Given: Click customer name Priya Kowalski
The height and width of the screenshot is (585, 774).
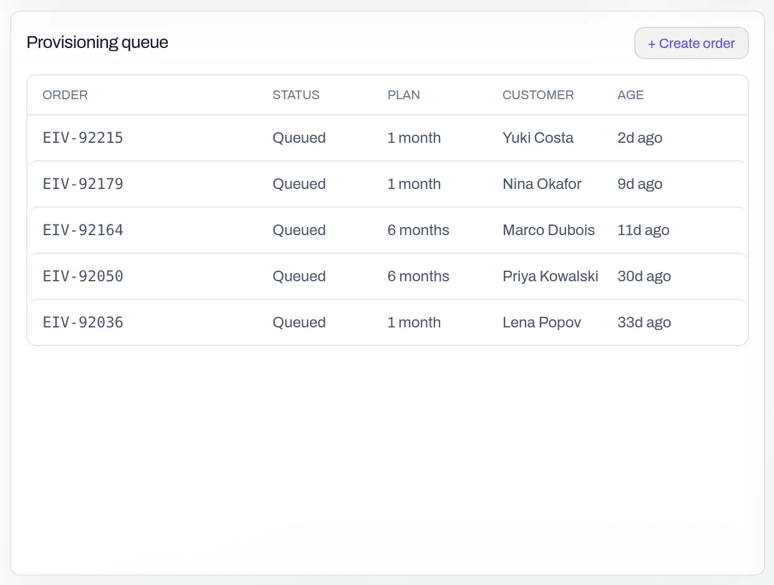Looking at the screenshot, I should click(551, 276).
